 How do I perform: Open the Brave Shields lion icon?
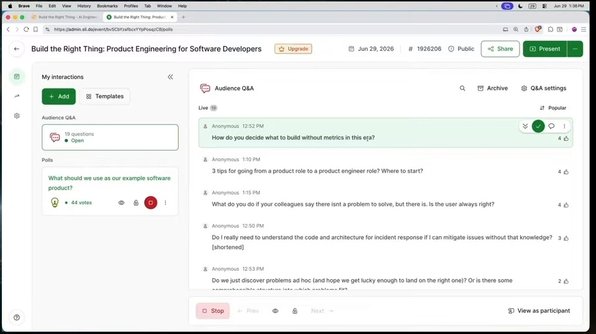pyautogui.click(x=538, y=29)
